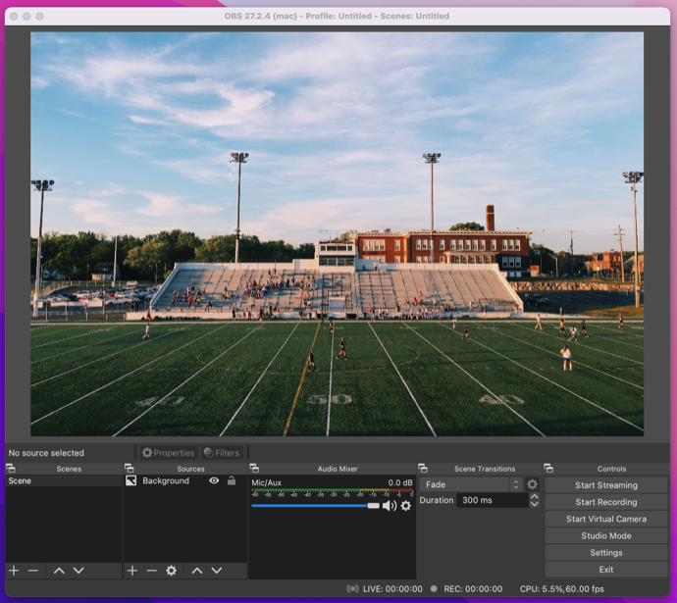Image resolution: width=677 pixels, height=603 pixels.
Task: Hide the Background source using eye icon
Action: pos(214,481)
